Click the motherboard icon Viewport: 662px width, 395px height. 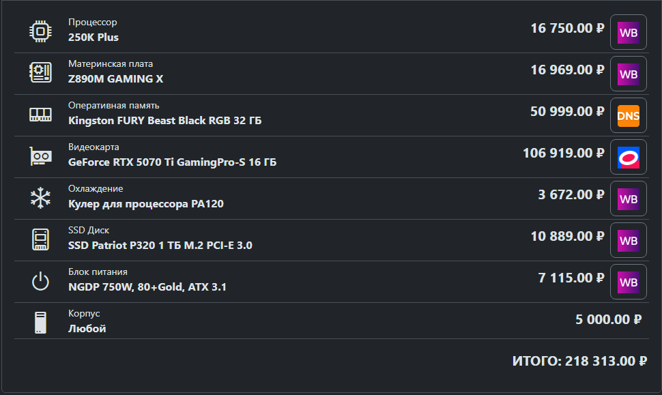pyautogui.click(x=40, y=72)
